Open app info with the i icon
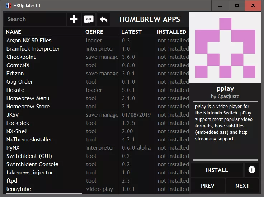 point(252,170)
